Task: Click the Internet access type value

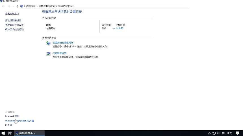Action: tap(120, 25)
